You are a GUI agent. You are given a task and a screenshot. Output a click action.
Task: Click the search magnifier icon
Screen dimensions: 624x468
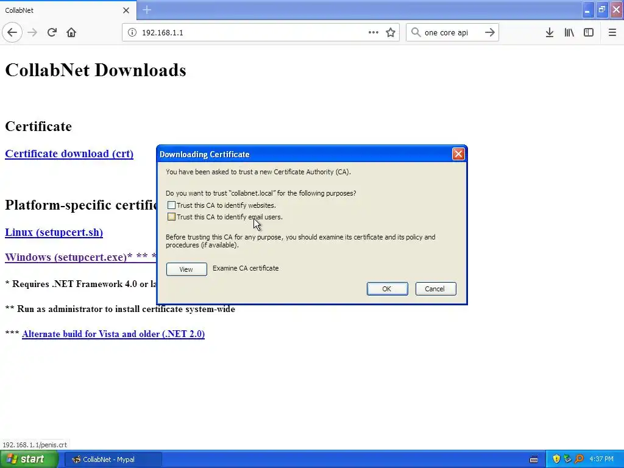[x=416, y=32]
